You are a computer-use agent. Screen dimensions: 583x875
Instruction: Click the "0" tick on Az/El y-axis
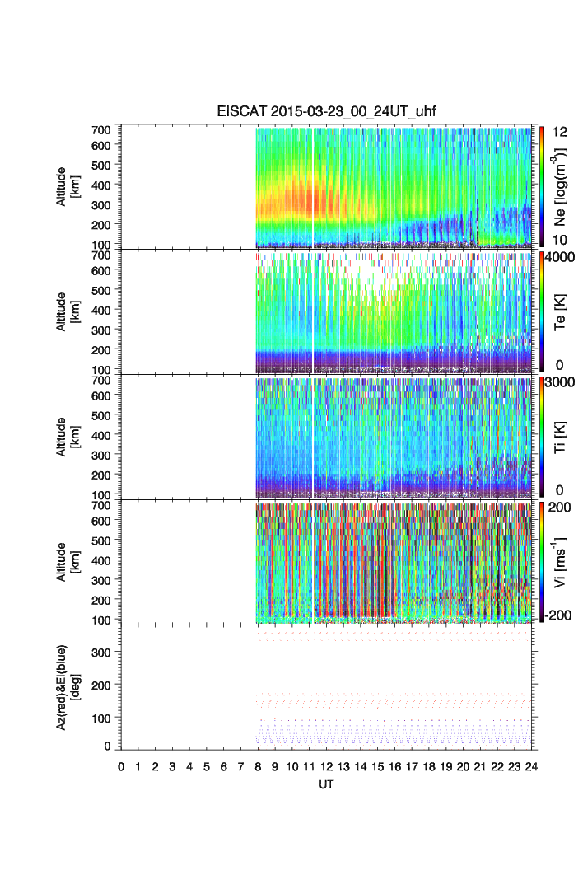107,746
